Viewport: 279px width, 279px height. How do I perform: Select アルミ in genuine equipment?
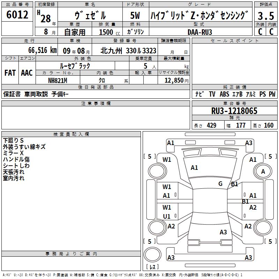coord(251,94)
